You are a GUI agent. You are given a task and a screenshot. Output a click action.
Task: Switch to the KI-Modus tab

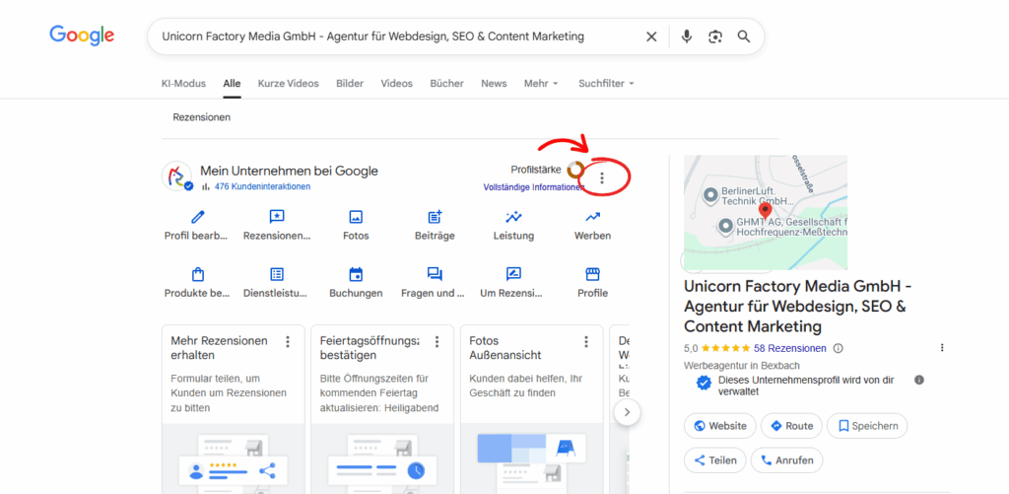[x=183, y=84]
